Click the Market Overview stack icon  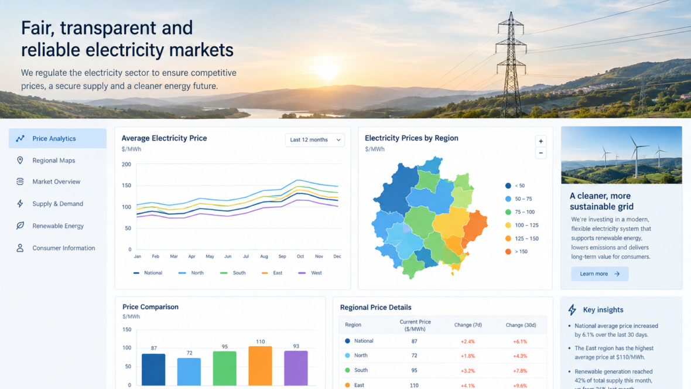(x=20, y=181)
